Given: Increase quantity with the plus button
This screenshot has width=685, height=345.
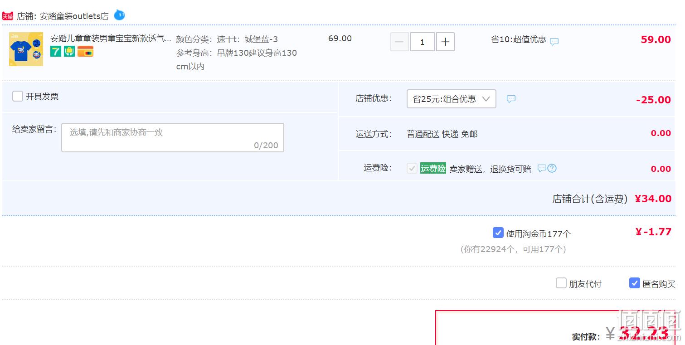Looking at the screenshot, I should click(446, 42).
